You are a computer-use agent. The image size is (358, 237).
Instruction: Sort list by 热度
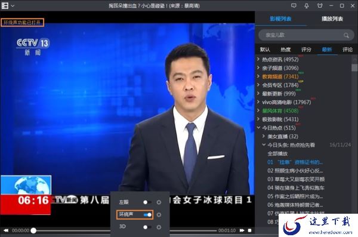point(285,50)
